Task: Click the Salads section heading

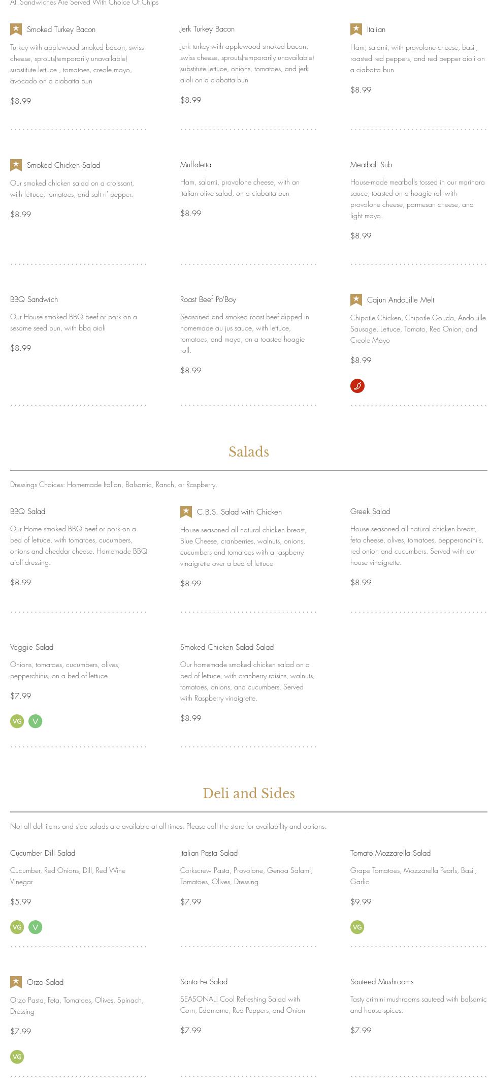Action: point(249,452)
